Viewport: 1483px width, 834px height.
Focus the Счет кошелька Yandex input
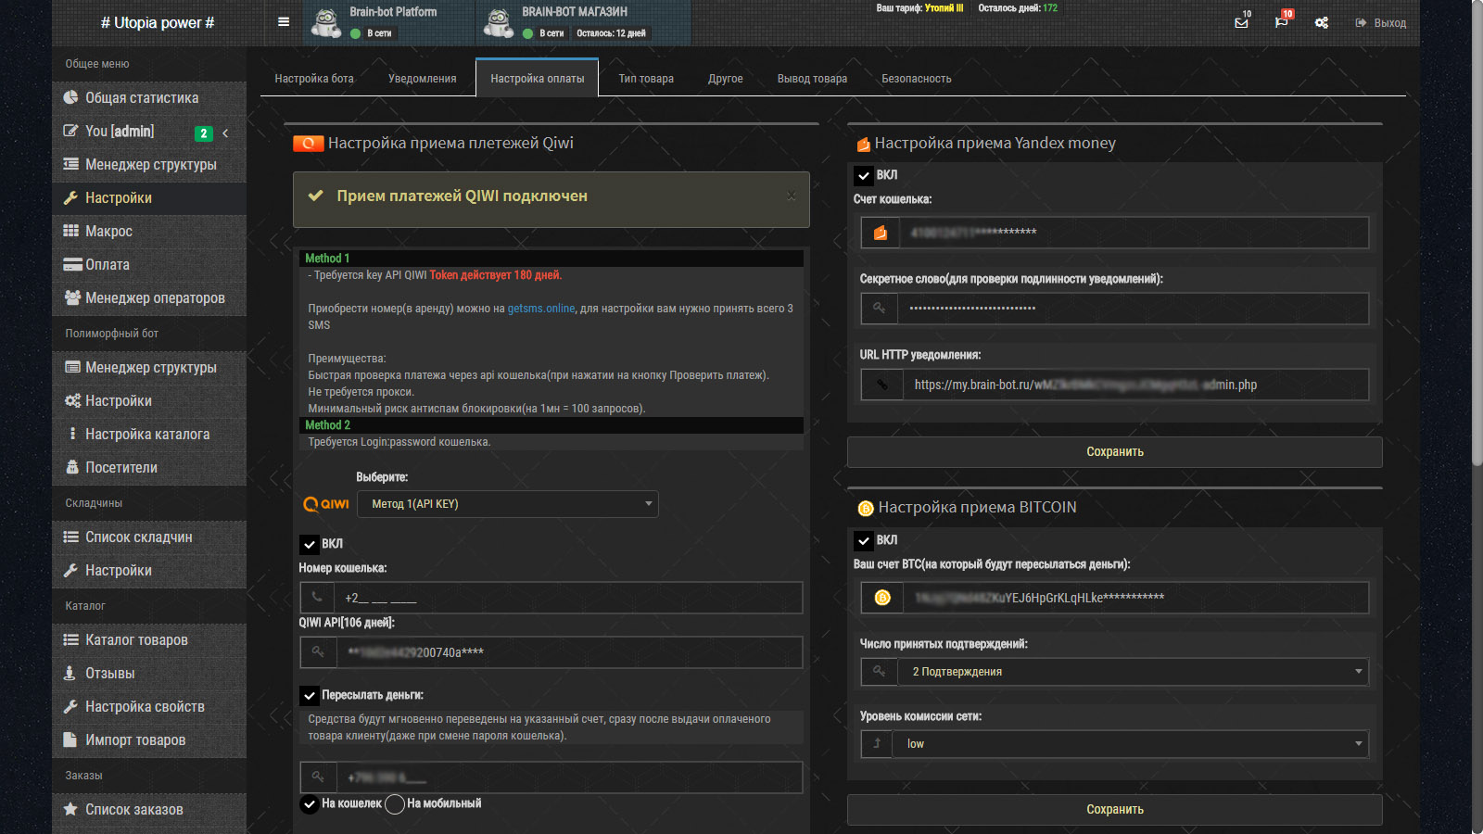1133,233
